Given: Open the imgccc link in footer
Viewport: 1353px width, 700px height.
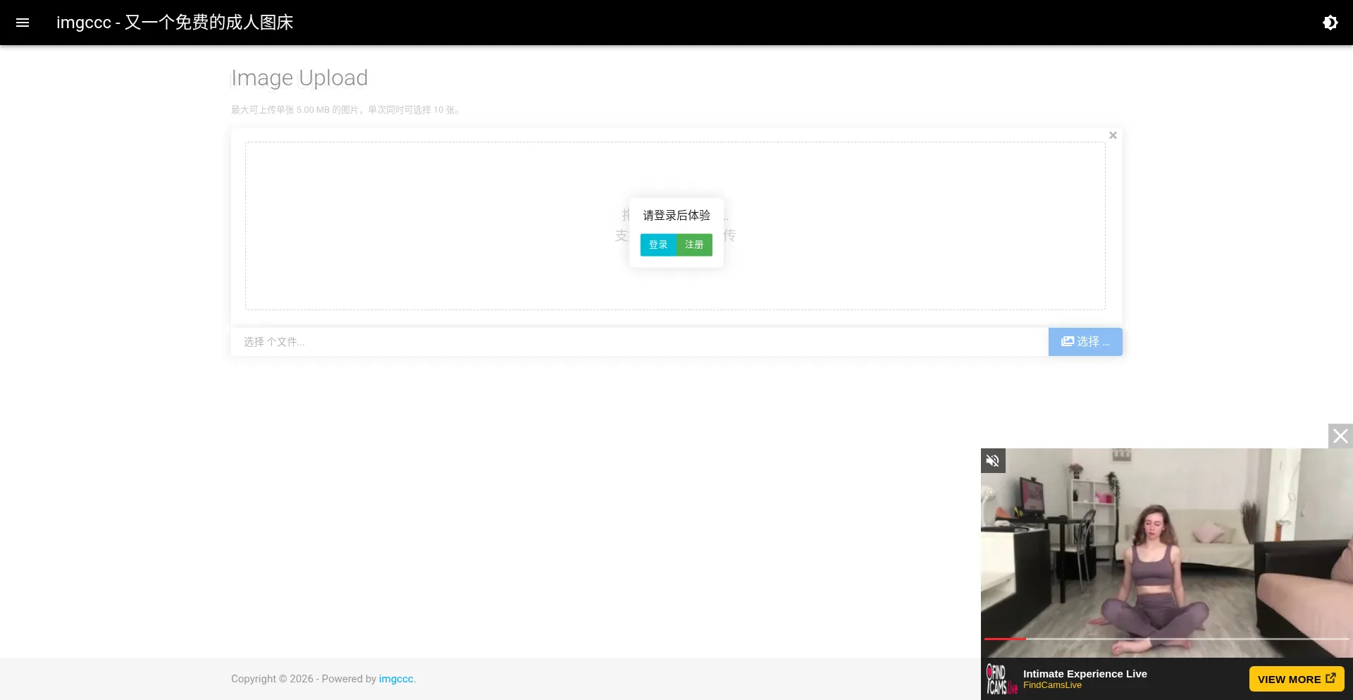Looking at the screenshot, I should 396,679.
